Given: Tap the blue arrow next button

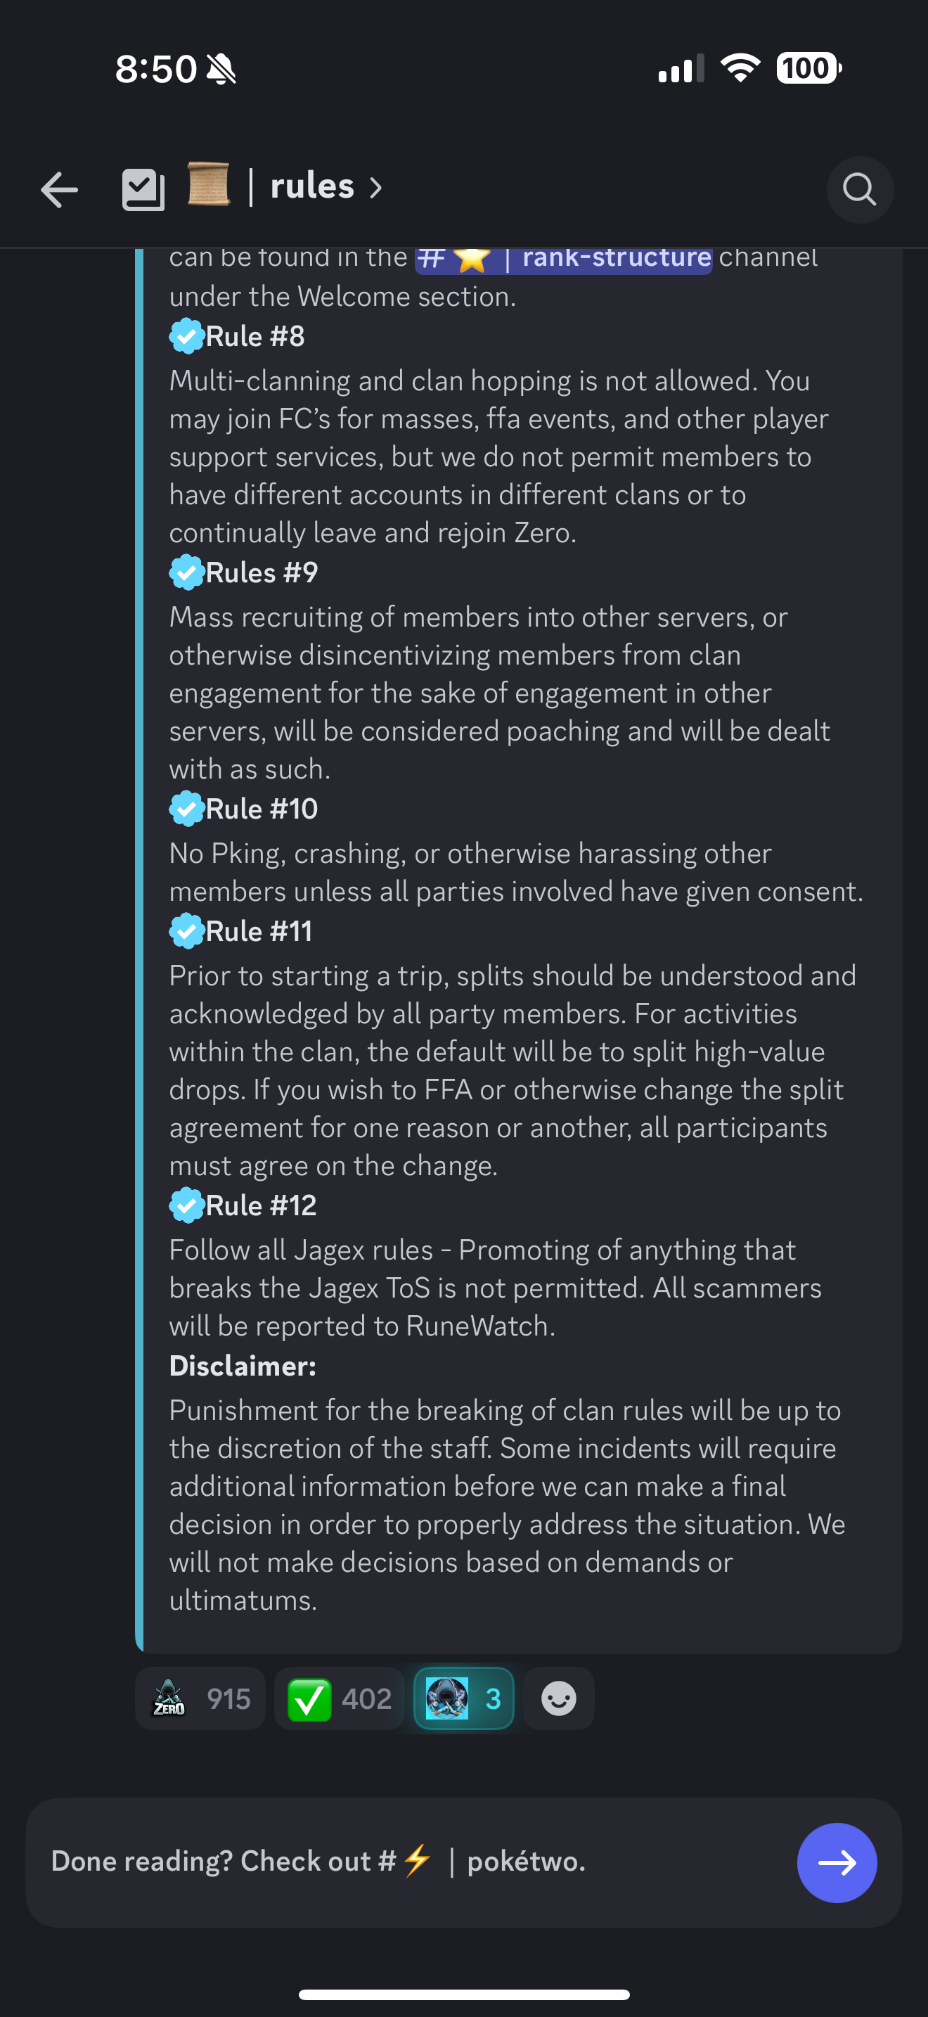Looking at the screenshot, I should pos(837,1862).
